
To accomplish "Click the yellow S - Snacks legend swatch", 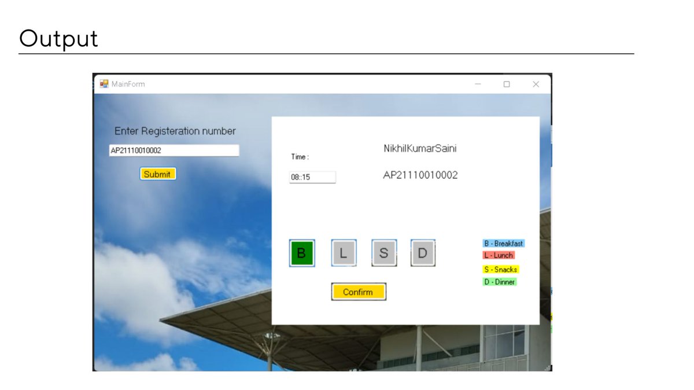I will coord(501,268).
